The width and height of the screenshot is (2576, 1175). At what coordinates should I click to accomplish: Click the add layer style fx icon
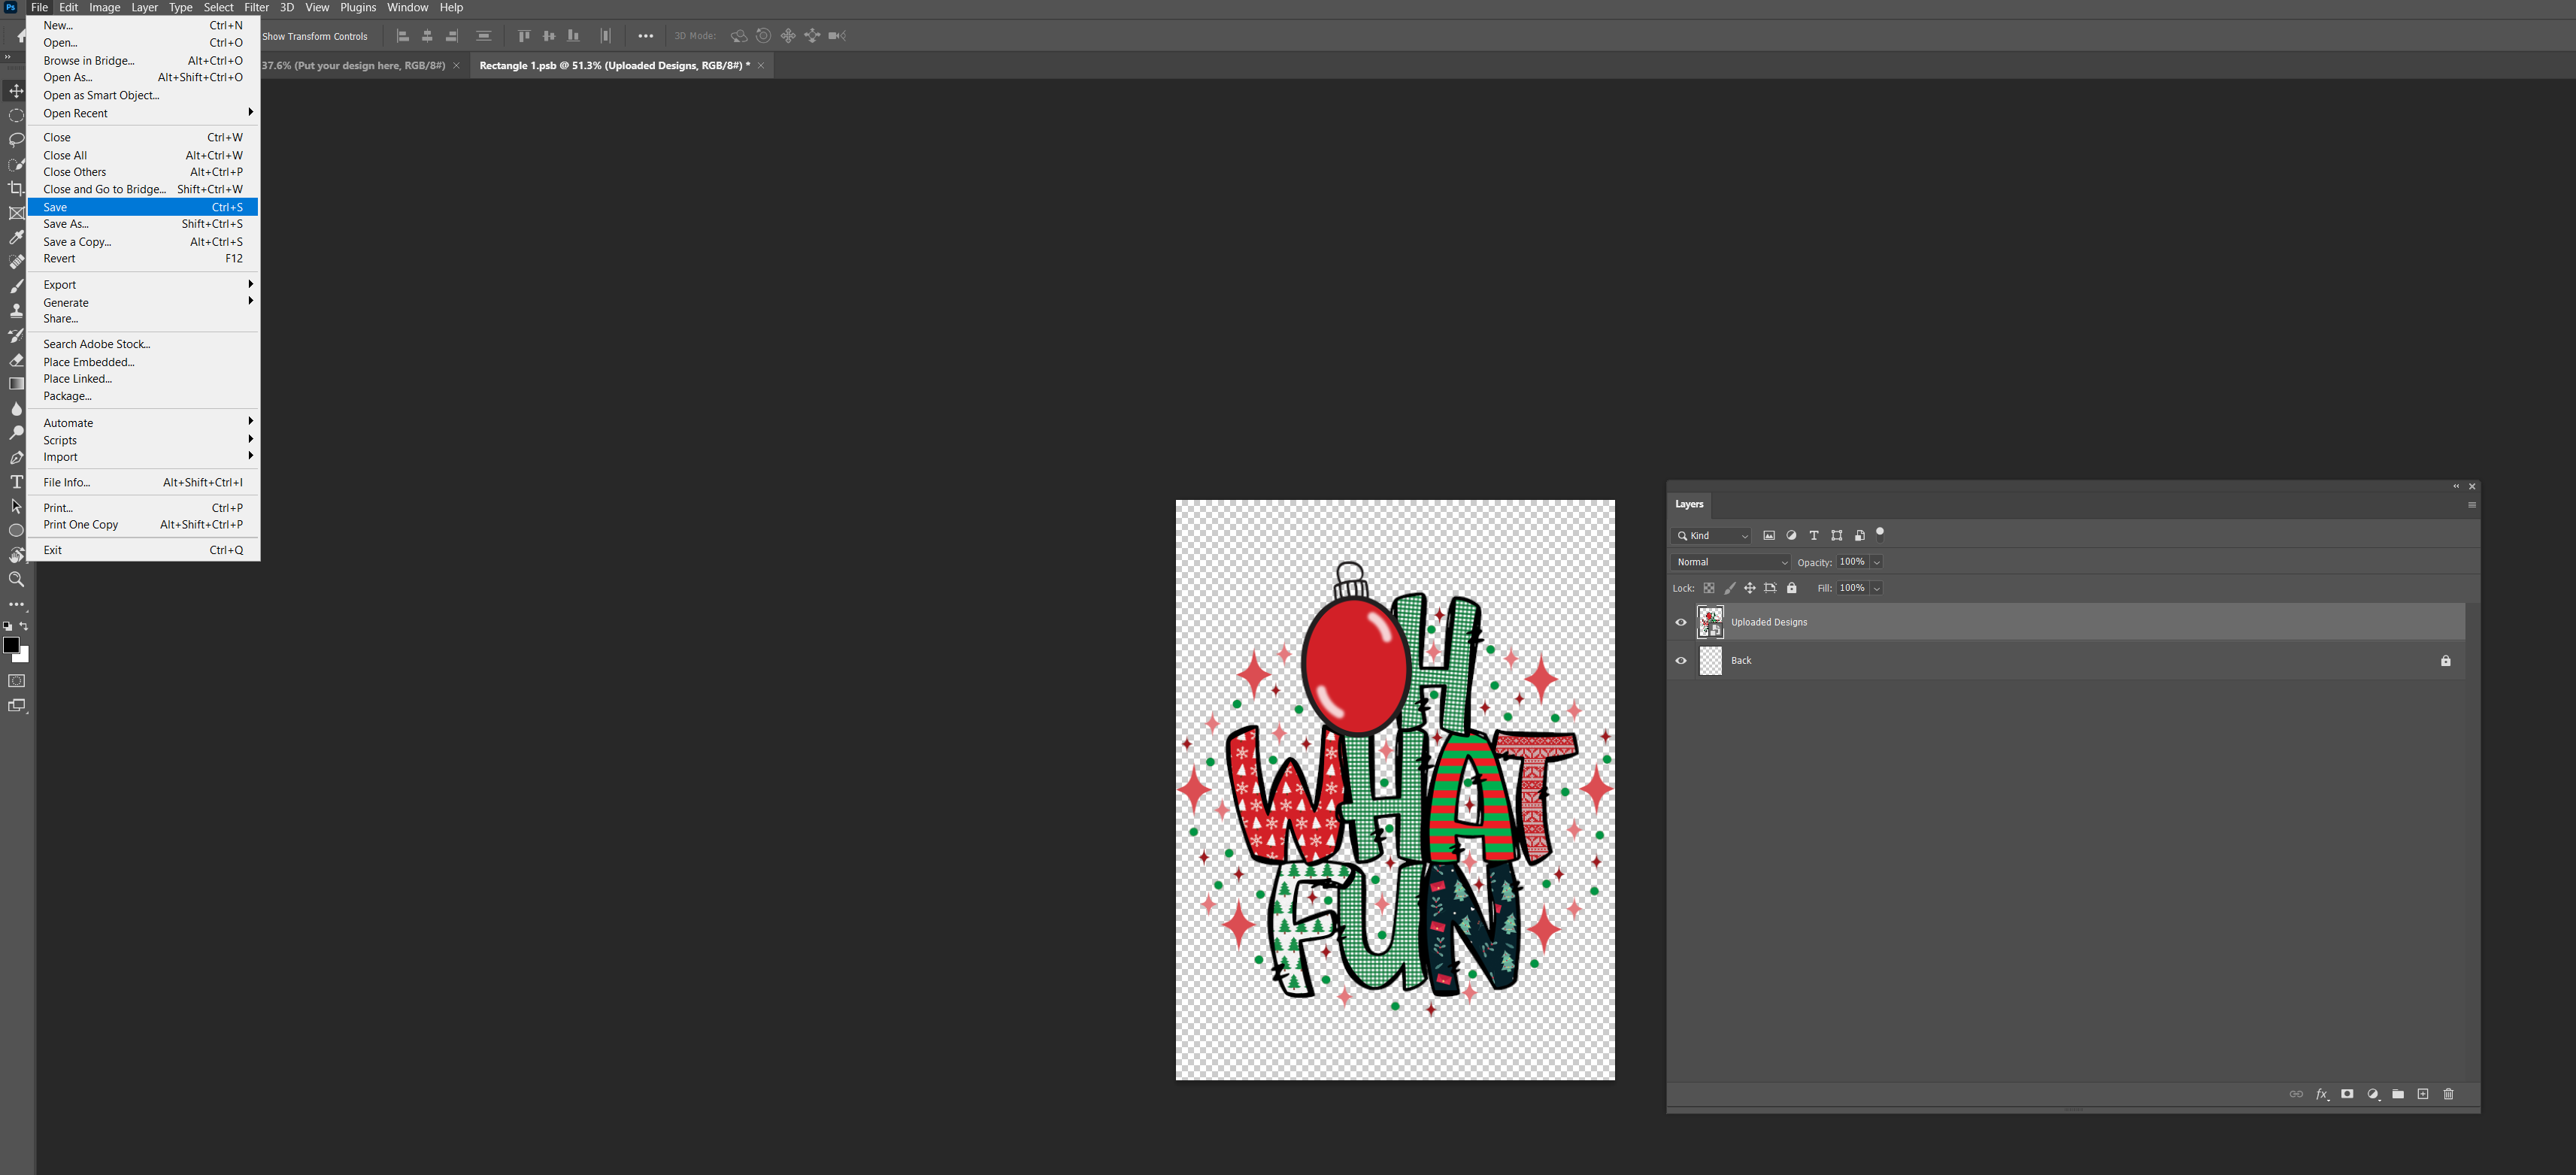coord(2322,1094)
